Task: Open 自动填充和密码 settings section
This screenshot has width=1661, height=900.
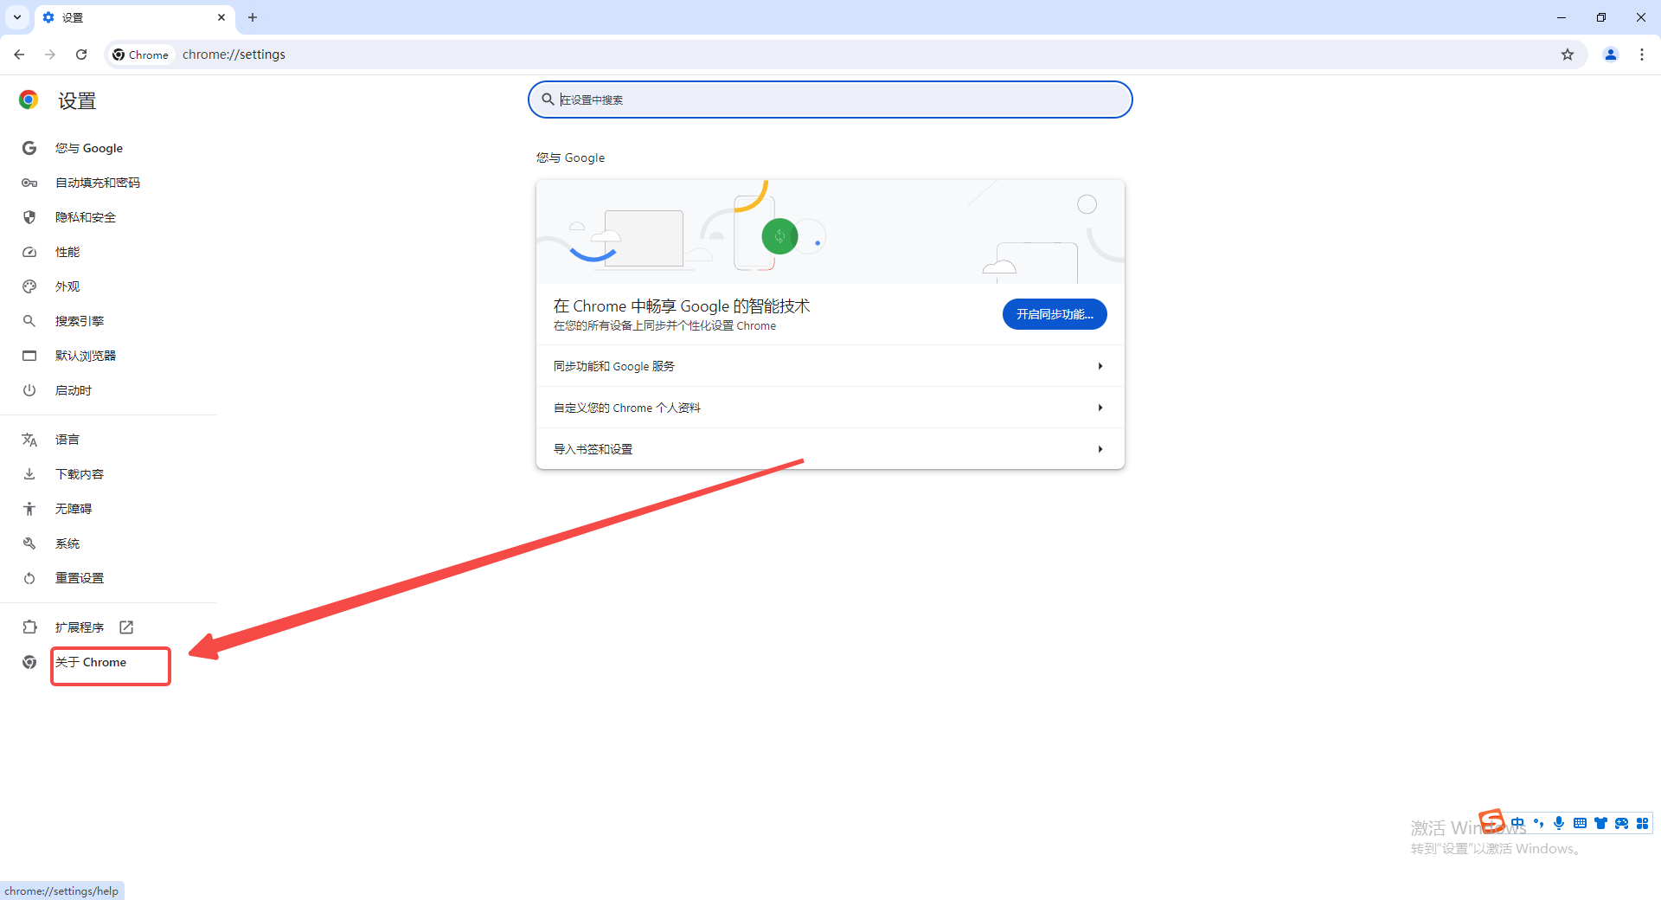Action: pyautogui.click(x=97, y=183)
